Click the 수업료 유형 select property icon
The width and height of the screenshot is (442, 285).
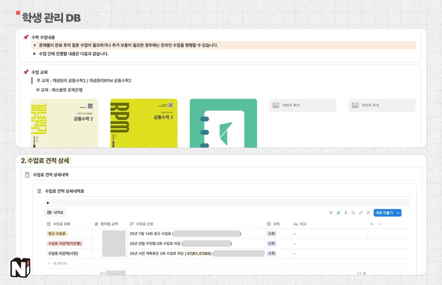coord(49,224)
